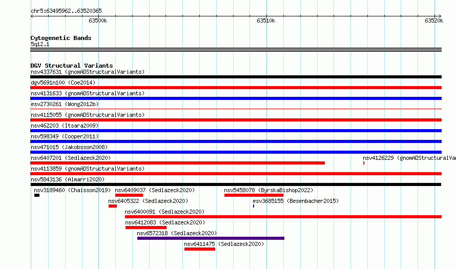The height and width of the screenshot is (269, 456).
Task: Click the nsv6411475 red bar
Action: [200, 249]
